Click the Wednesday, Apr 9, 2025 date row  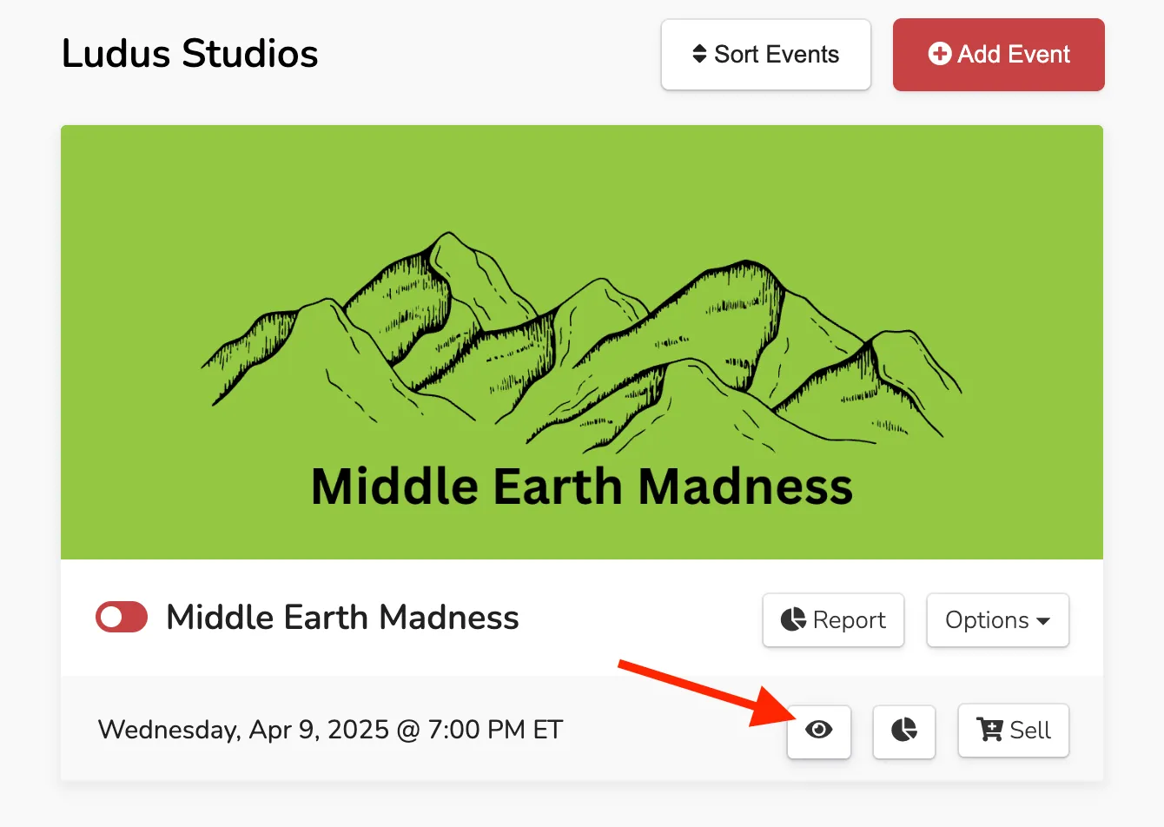tap(582, 730)
